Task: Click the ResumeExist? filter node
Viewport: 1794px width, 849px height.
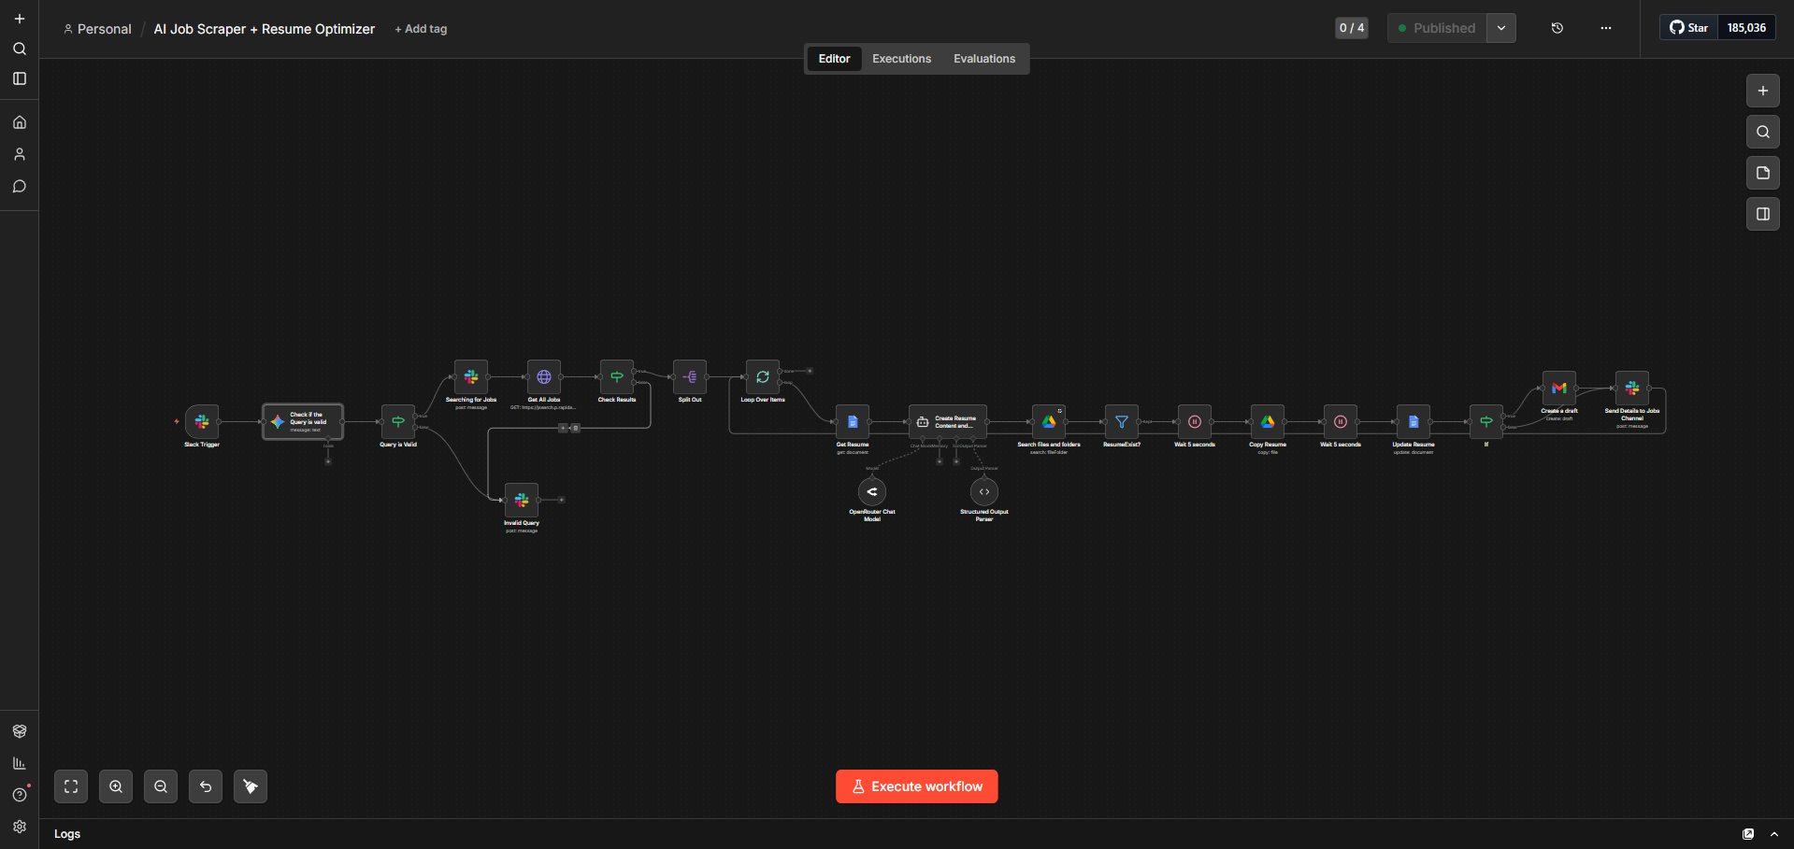Action: pyautogui.click(x=1121, y=422)
